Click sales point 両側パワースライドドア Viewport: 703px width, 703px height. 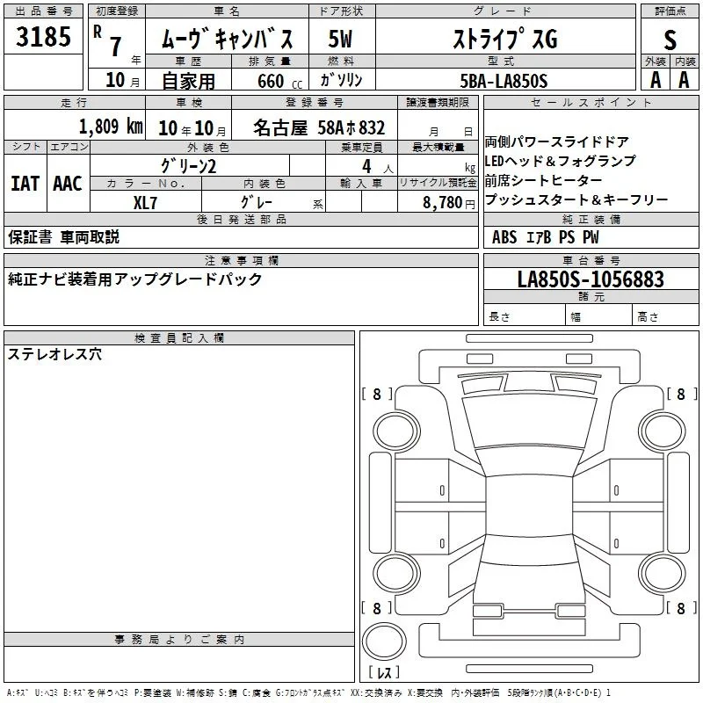[x=557, y=141]
